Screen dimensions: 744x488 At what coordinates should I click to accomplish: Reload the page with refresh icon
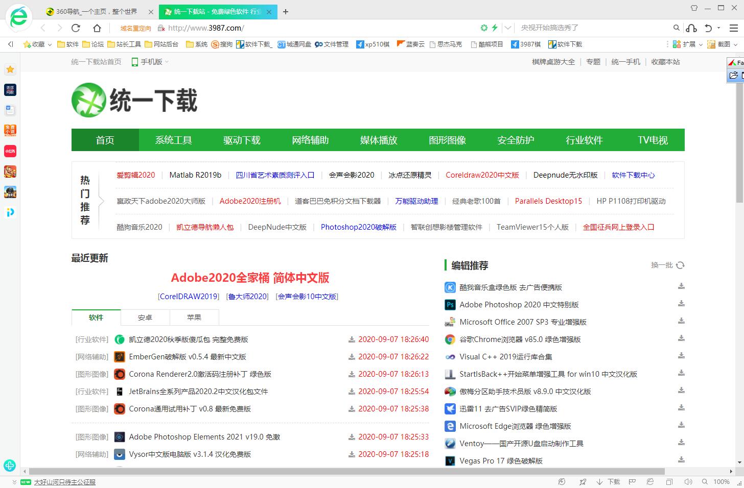(76, 28)
